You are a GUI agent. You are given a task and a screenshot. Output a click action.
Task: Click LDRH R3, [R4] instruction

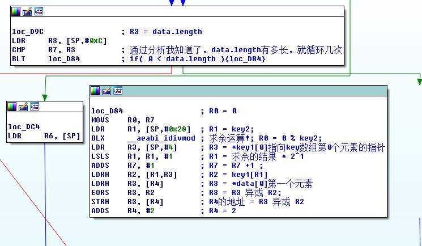tap(127, 184)
